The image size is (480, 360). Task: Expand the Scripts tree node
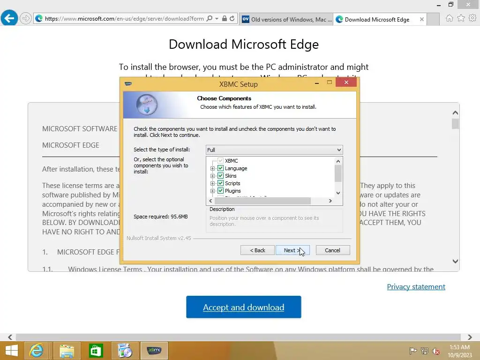(212, 183)
